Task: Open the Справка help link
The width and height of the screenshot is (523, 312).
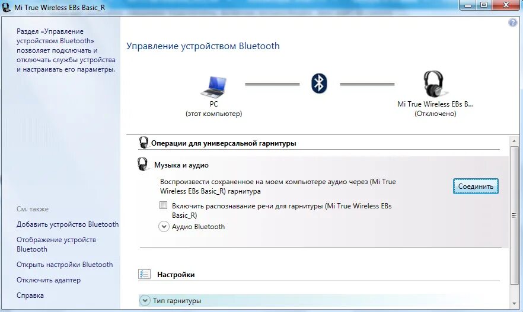Action: pos(30,295)
